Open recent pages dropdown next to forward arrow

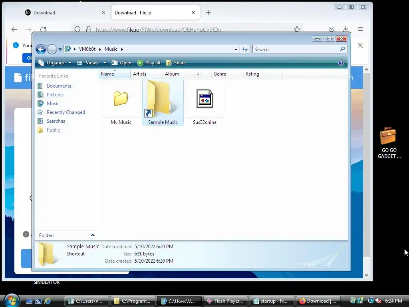pos(60,49)
